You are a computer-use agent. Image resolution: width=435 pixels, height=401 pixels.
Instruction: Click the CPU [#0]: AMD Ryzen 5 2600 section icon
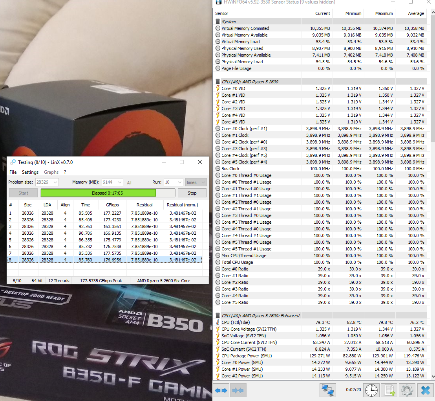(x=218, y=82)
